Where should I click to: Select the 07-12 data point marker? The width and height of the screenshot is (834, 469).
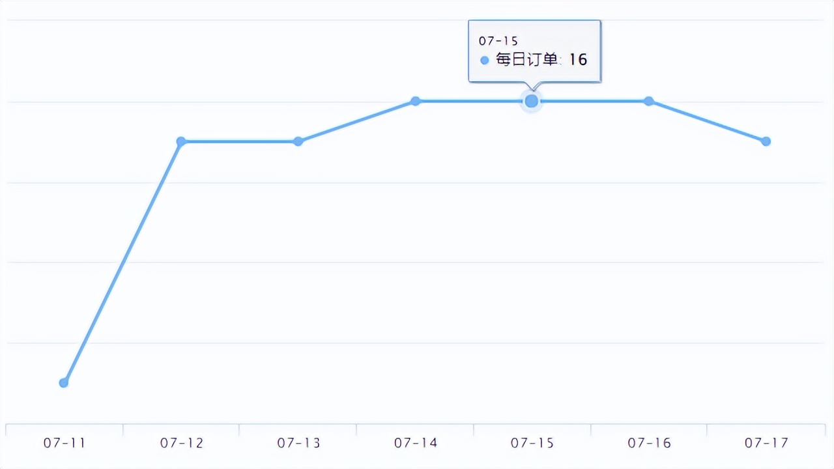(x=180, y=141)
